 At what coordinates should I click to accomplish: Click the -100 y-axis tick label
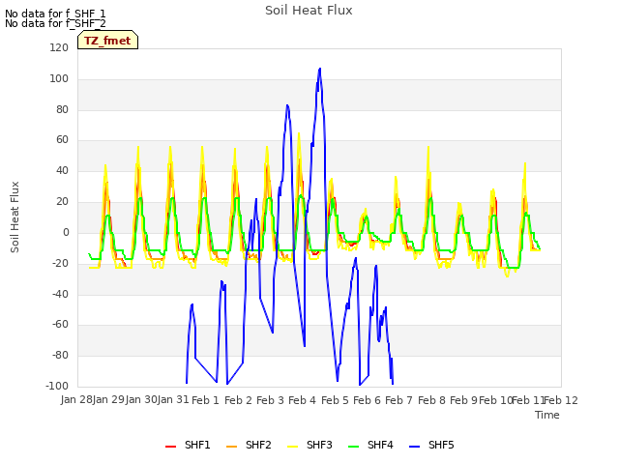pyautogui.click(x=57, y=386)
